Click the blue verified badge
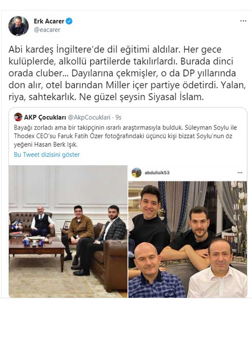 [x=69, y=21]
